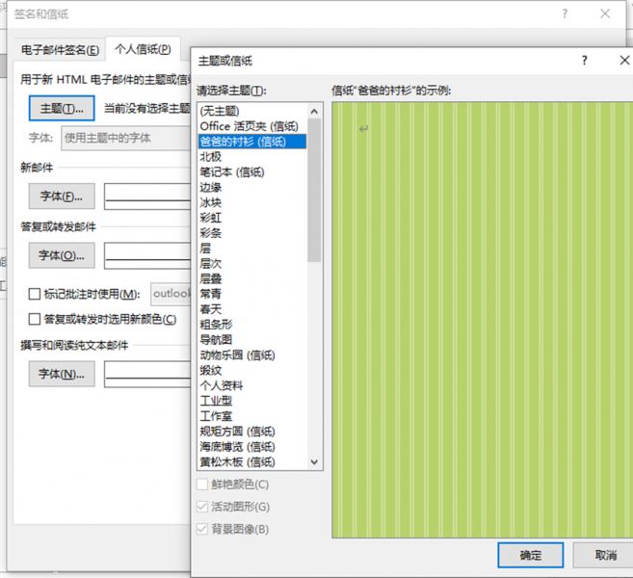Click 字体(N)... for plain text mail
Viewport: 633px width, 578px height.
(x=62, y=374)
